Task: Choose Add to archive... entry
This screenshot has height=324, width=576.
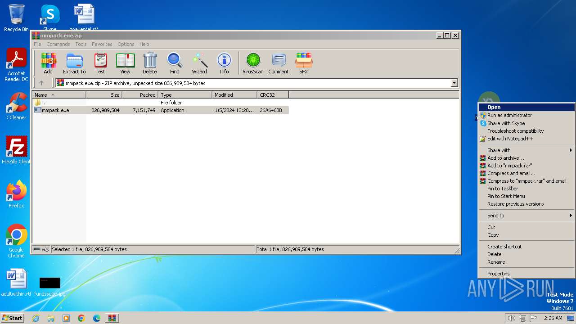Action: pyautogui.click(x=526, y=158)
